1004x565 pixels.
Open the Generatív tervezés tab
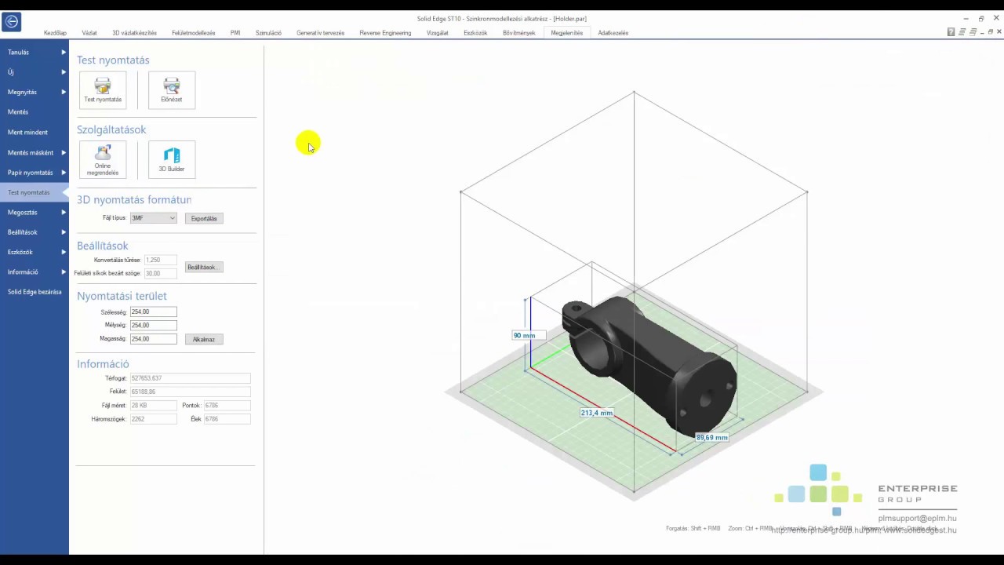(320, 33)
